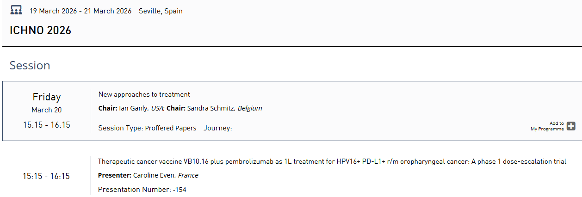
Task: Click the Session section heading
Action: click(x=30, y=66)
